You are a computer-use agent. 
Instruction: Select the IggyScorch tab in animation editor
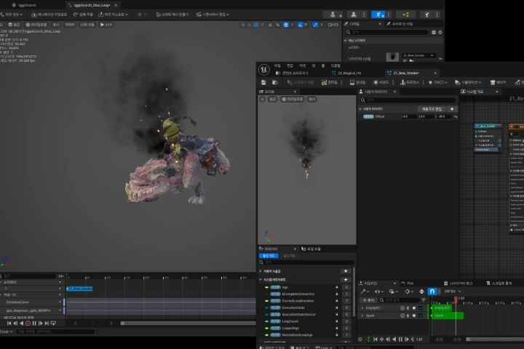(x=24, y=5)
